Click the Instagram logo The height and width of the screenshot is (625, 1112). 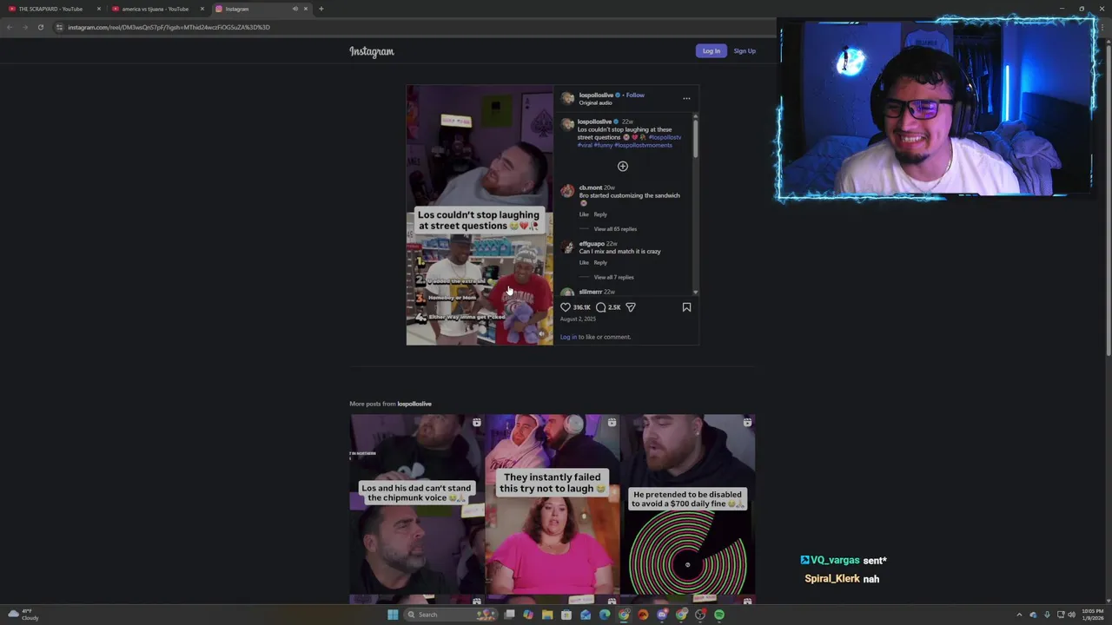372,51
